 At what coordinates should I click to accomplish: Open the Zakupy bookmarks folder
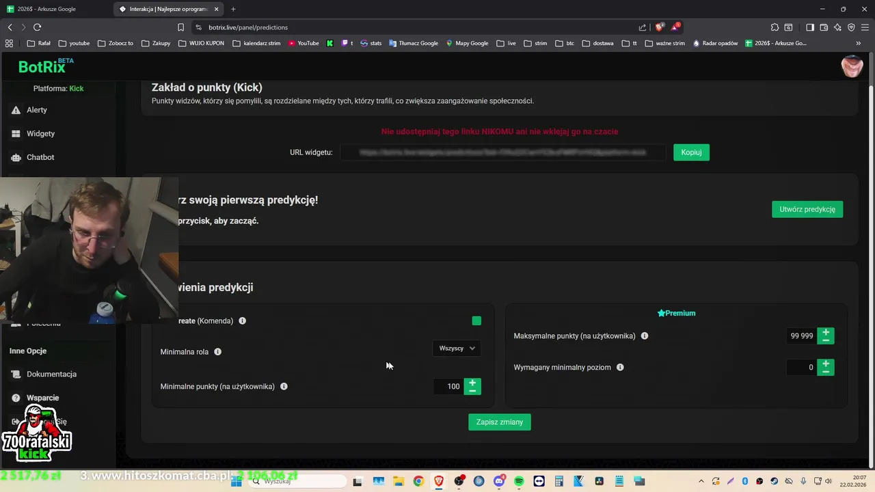pos(156,43)
